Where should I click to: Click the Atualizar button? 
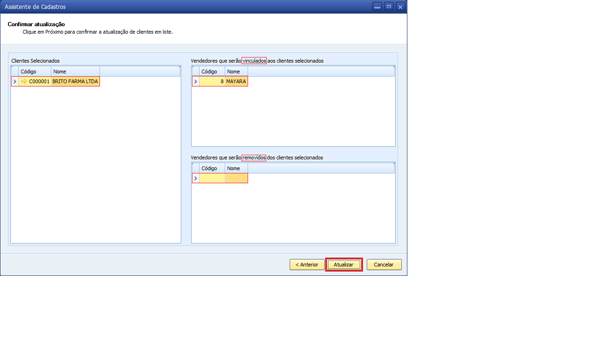pyautogui.click(x=344, y=265)
